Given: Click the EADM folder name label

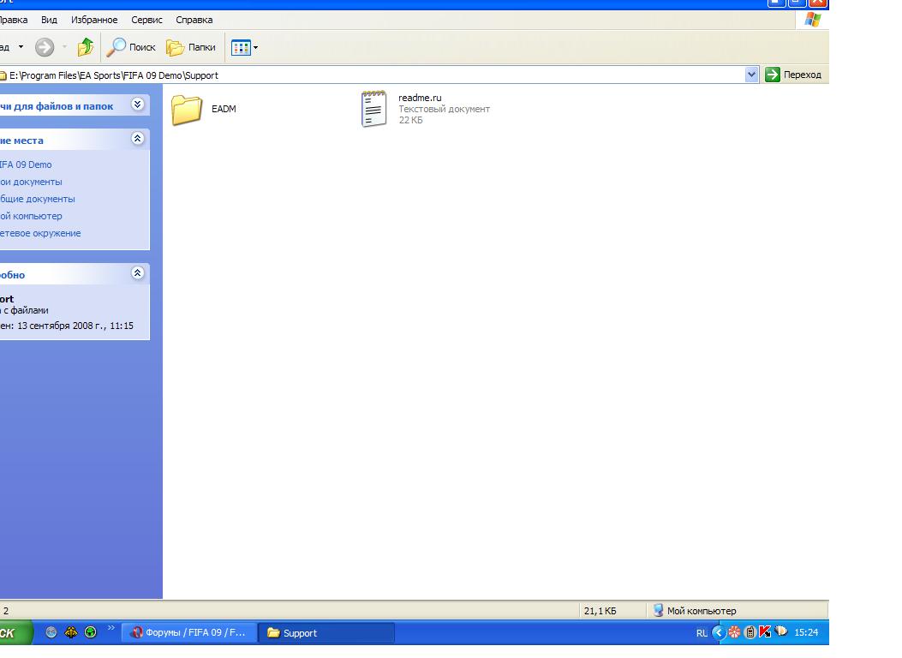Looking at the screenshot, I should [224, 109].
